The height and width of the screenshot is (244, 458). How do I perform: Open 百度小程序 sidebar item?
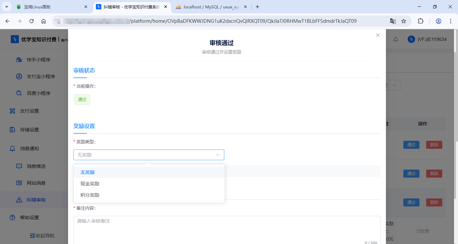(x=38, y=93)
